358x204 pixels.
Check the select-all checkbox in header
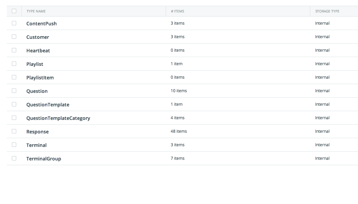pos(14,11)
